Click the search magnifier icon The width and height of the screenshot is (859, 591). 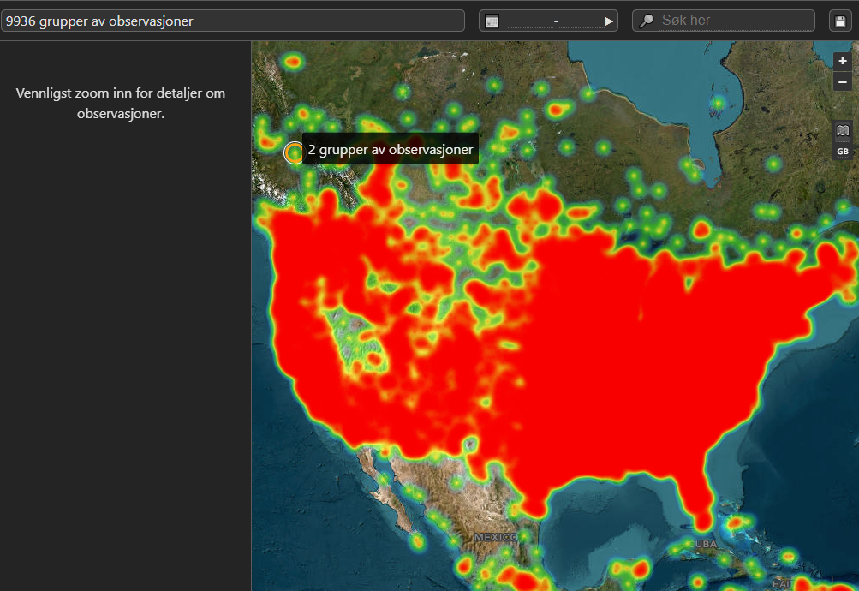[x=647, y=21]
